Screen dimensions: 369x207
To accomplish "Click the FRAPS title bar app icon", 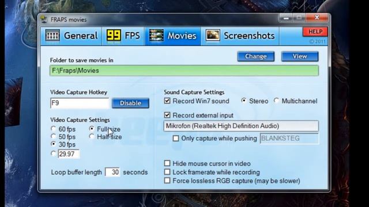I will pyautogui.click(x=44, y=19).
